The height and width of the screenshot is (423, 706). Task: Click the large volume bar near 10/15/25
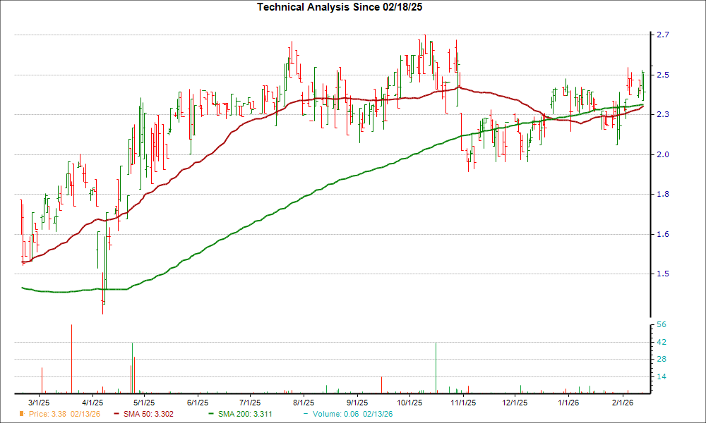click(x=436, y=367)
